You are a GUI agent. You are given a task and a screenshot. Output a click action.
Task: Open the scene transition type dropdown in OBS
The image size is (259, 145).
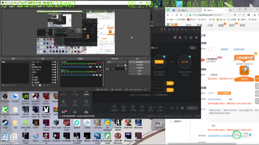(x=117, y=62)
